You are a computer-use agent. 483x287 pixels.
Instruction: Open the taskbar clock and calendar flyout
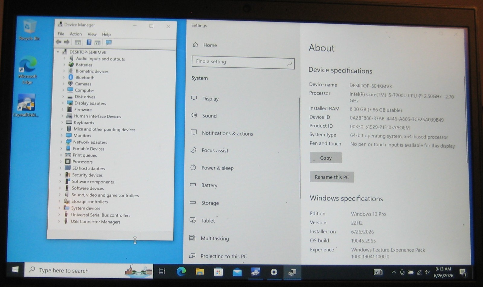(x=443, y=272)
